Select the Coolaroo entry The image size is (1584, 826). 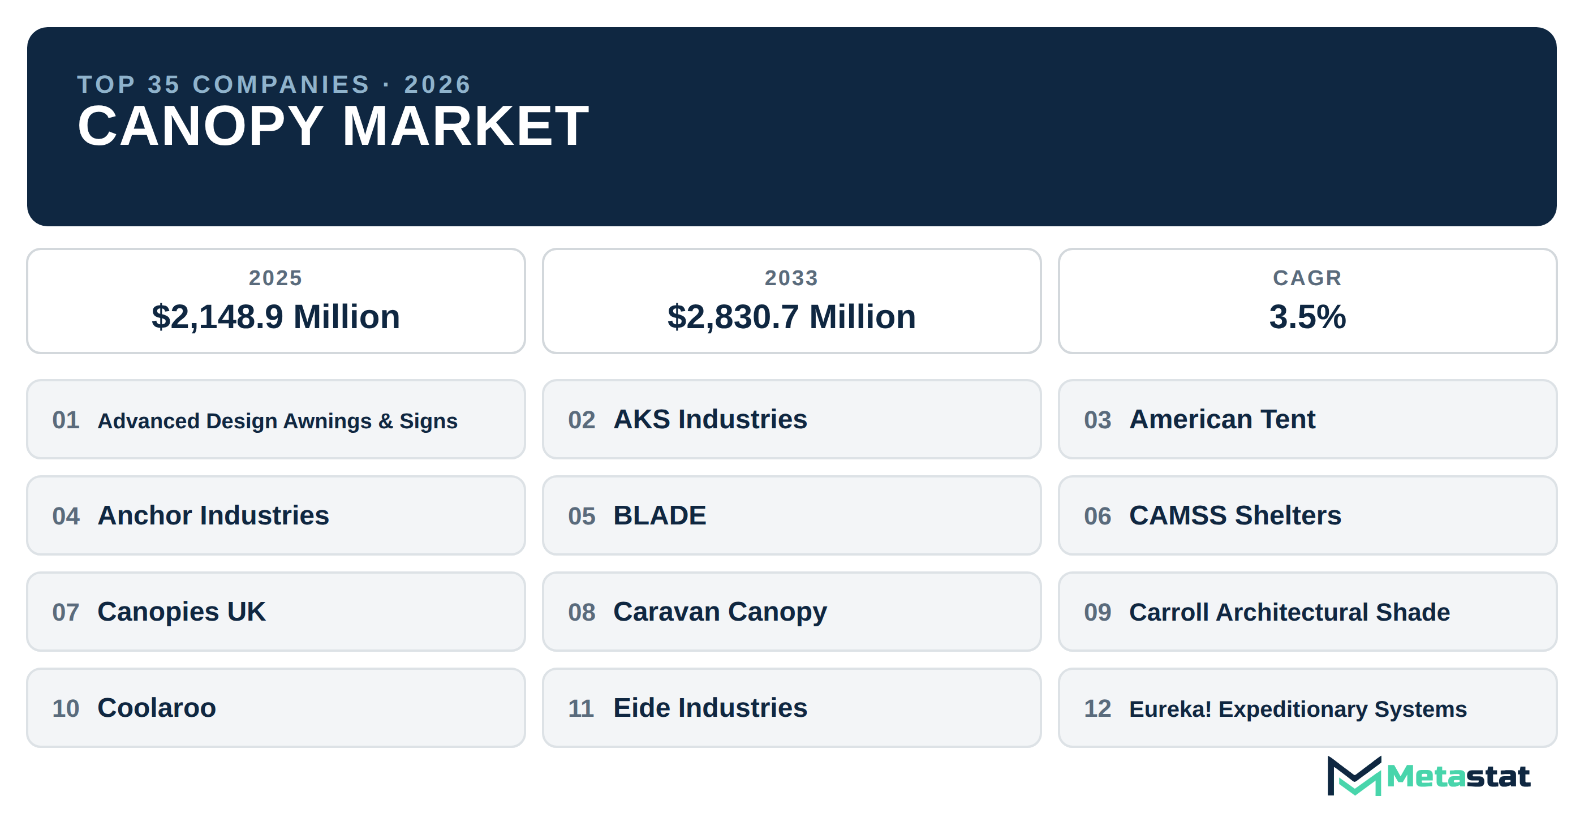pos(276,708)
